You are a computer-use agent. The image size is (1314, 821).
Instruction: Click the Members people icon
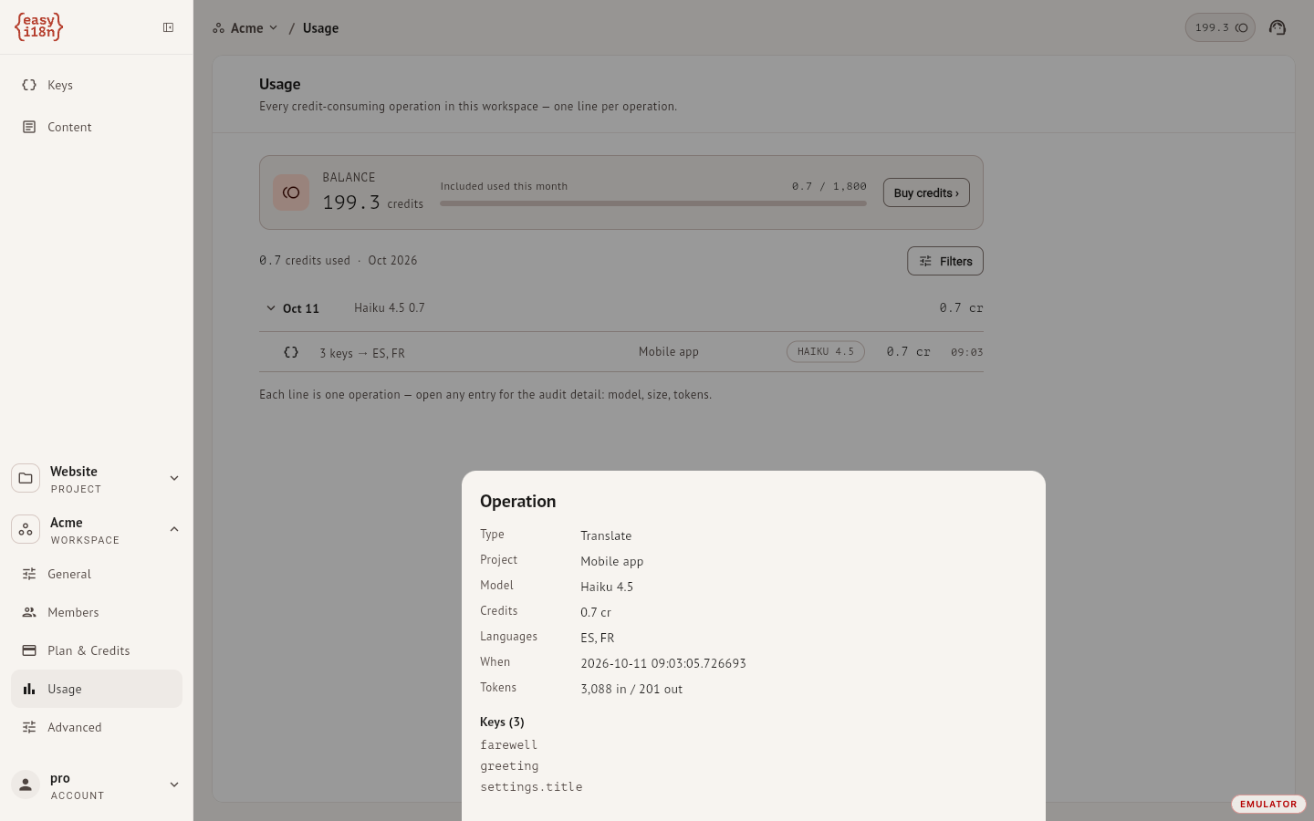[29, 612]
